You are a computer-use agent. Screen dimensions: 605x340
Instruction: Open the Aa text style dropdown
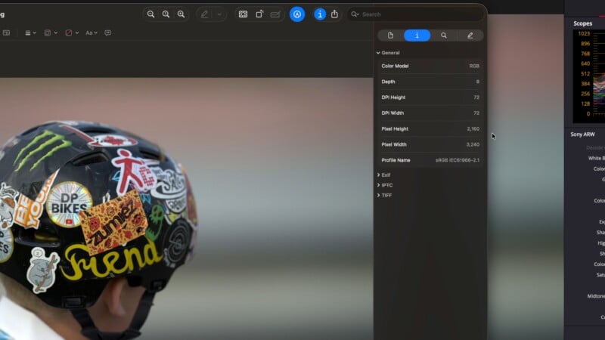pos(91,32)
